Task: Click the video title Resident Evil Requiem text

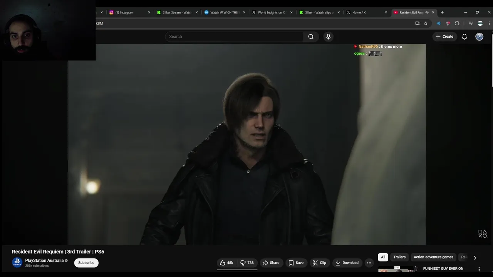Action: click(58, 252)
